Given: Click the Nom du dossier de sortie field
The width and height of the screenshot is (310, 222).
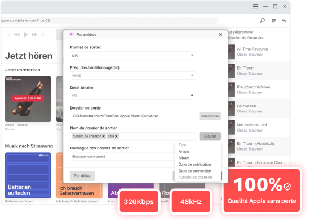Looking at the screenshot, I should click(133, 136).
